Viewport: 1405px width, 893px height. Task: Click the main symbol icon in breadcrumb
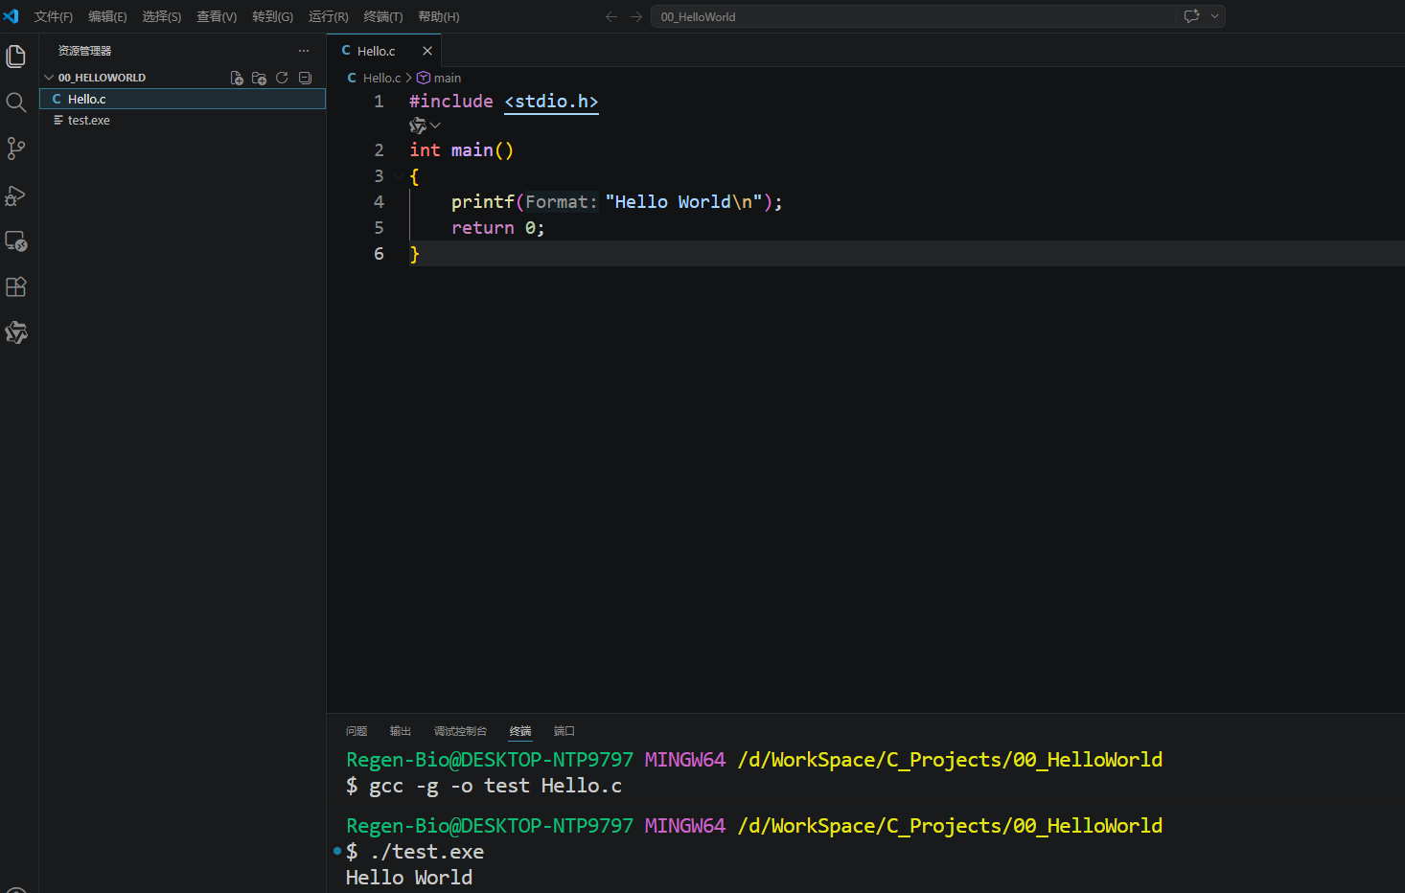click(423, 78)
